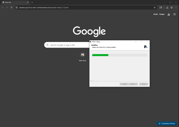Click the Google logo
Screen dimensions: 179x127
pos(89,32)
